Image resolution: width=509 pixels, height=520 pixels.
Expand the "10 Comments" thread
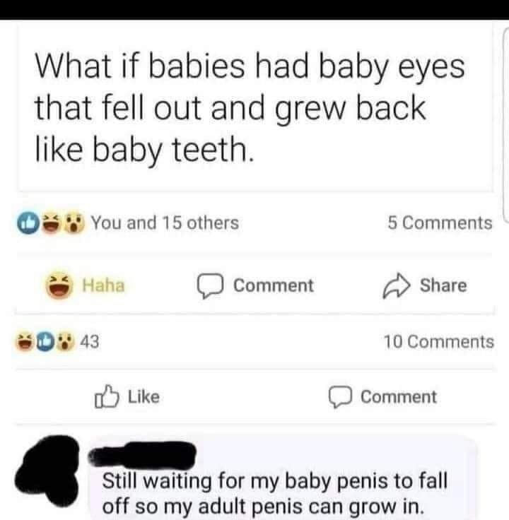click(439, 342)
